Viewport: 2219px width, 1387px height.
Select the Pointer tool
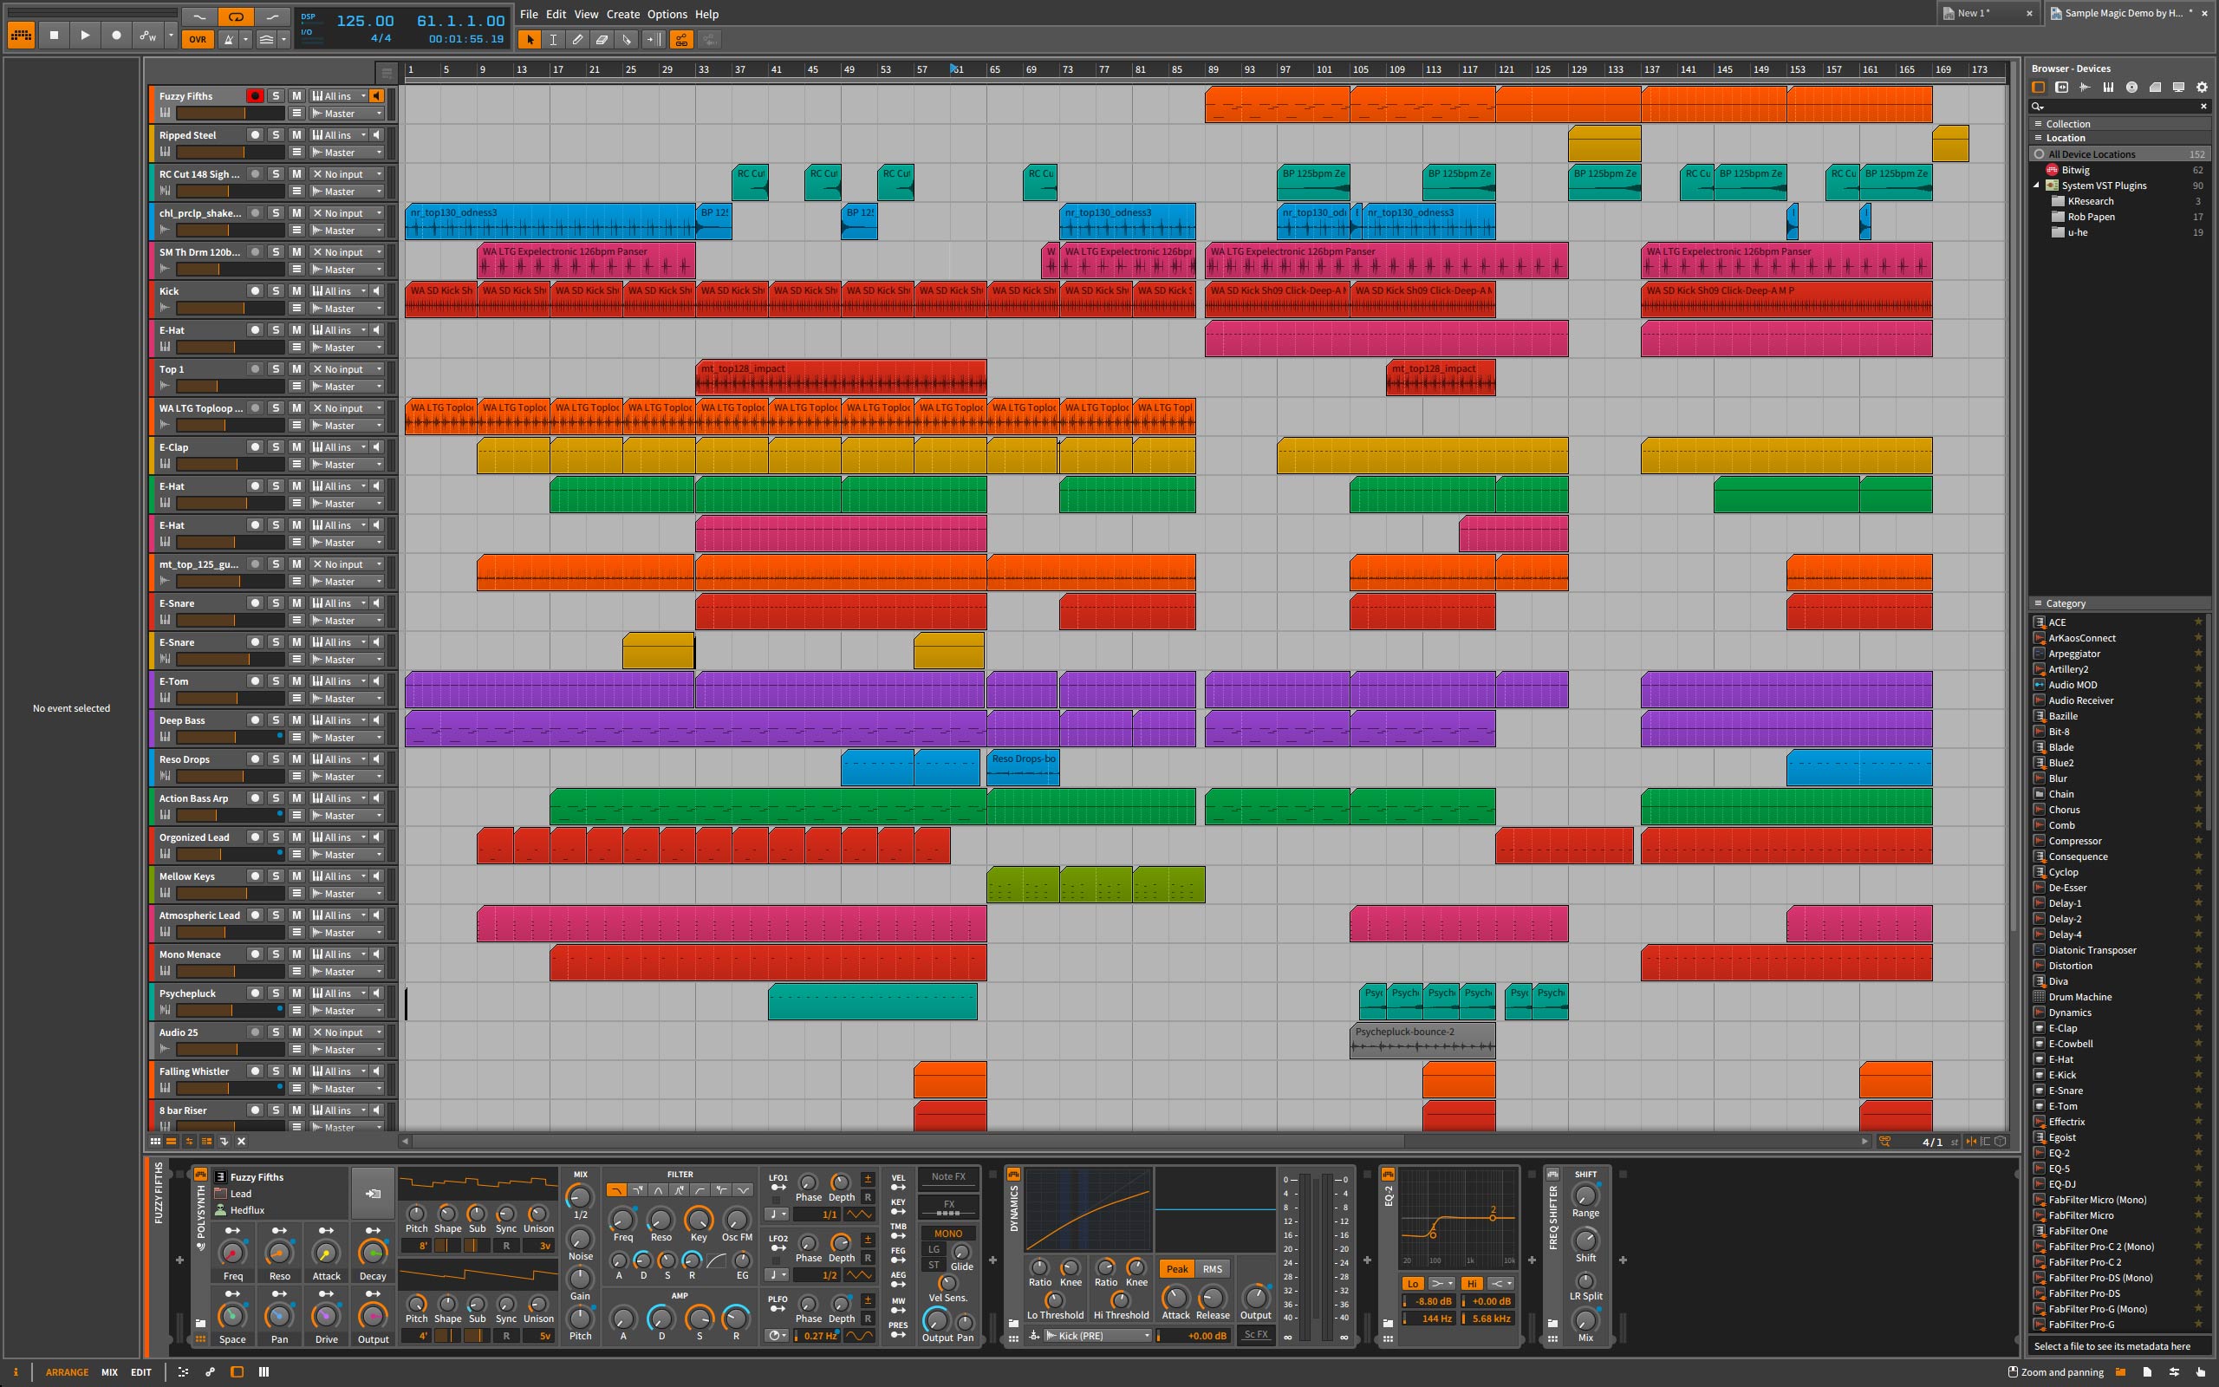click(529, 40)
